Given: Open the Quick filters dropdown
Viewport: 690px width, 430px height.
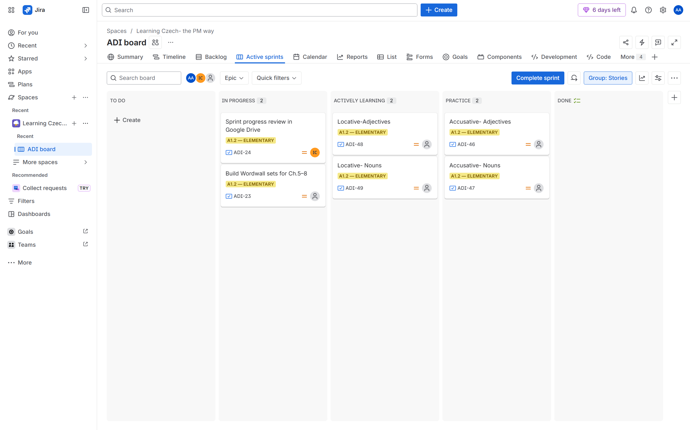Looking at the screenshot, I should click(276, 78).
